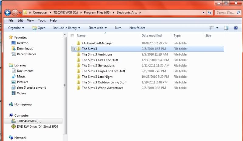Toggle the select-all checkbox in header
The height and width of the screenshot is (141, 243).
(x=72, y=36)
